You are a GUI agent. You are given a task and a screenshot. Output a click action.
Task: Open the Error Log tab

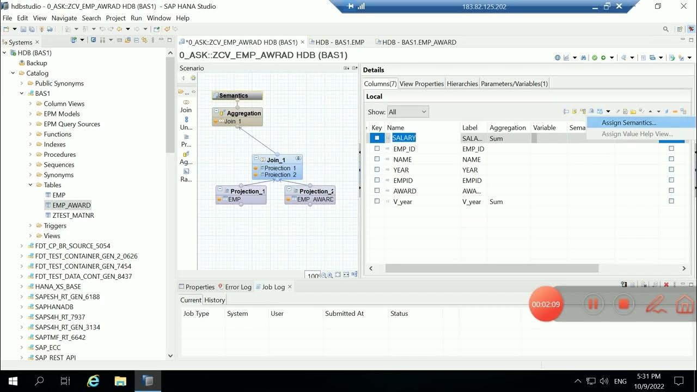click(235, 287)
